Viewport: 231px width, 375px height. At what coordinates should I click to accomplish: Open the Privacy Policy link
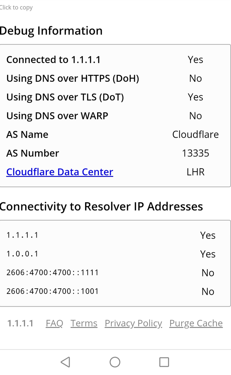133,323
